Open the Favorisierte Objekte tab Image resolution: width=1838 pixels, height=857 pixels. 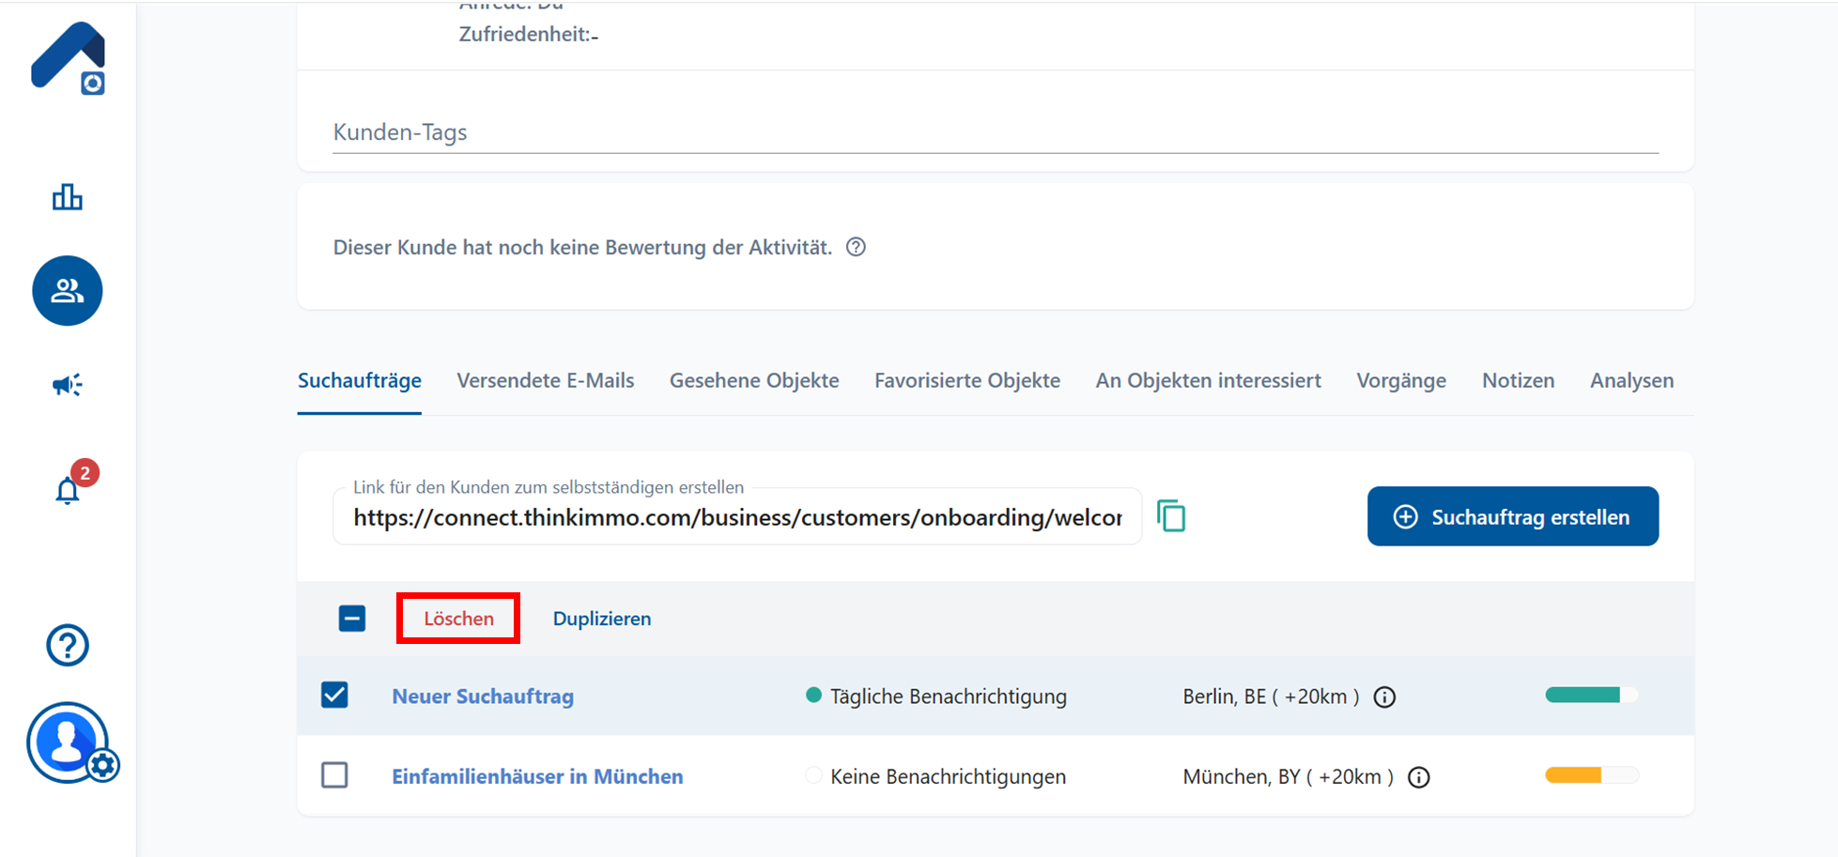click(x=966, y=381)
